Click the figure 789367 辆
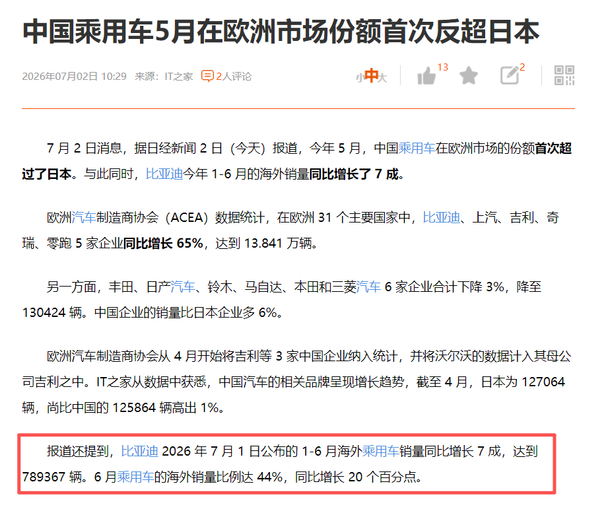604x519 pixels. 52,477
